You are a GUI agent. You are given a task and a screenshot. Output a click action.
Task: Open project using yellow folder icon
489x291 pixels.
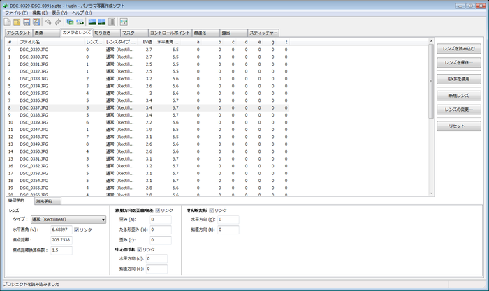(x=17, y=22)
